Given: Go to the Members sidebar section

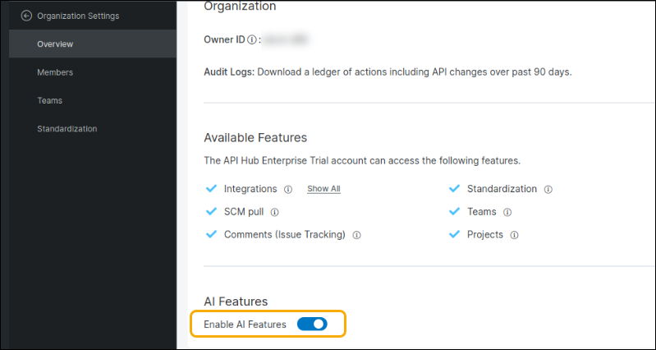Looking at the screenshot, I should (55, 72).
